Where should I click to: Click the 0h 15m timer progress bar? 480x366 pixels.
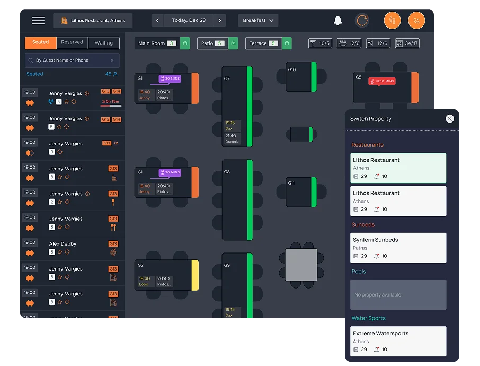tap(111, 106)
